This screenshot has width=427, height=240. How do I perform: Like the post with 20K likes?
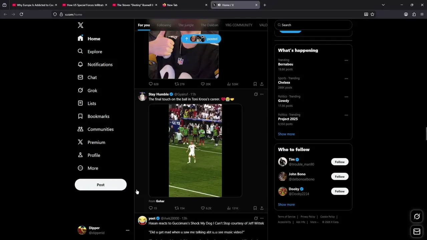point(206,84)
